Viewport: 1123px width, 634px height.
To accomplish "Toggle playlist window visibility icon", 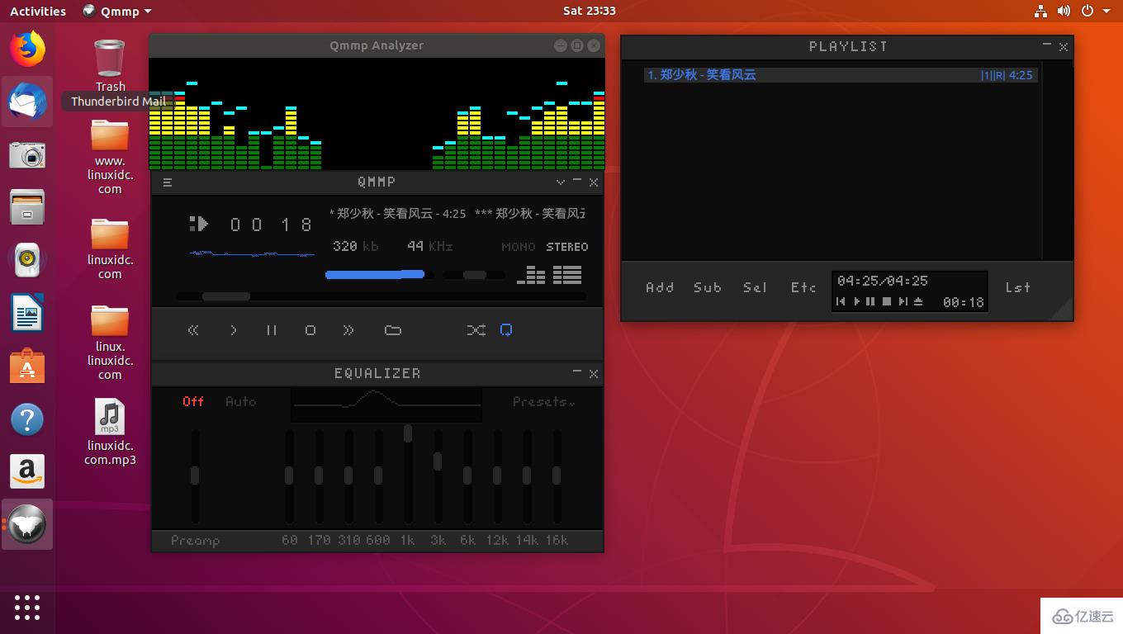I will [x=567, y=275].
